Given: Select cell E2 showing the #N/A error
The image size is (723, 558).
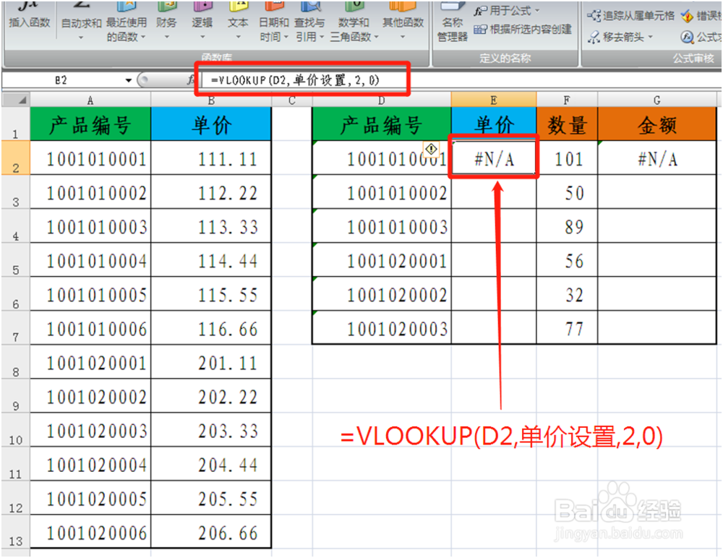Looking at the screenshot, I should 494,158.
